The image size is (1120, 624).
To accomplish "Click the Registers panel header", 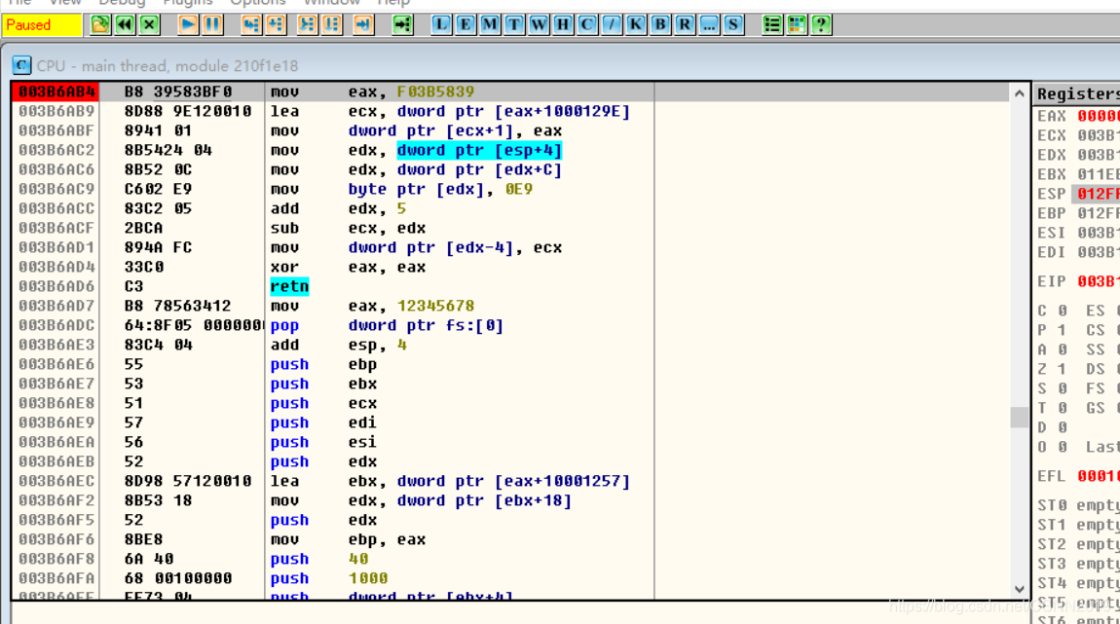I will click(1077, 93).
